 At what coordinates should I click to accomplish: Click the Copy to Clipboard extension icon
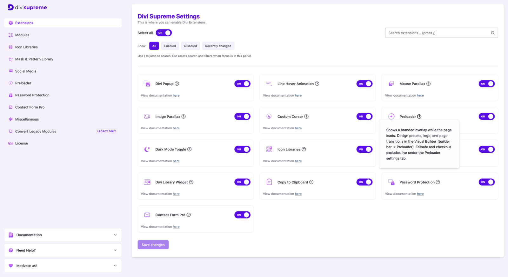[x=269, y=182]
